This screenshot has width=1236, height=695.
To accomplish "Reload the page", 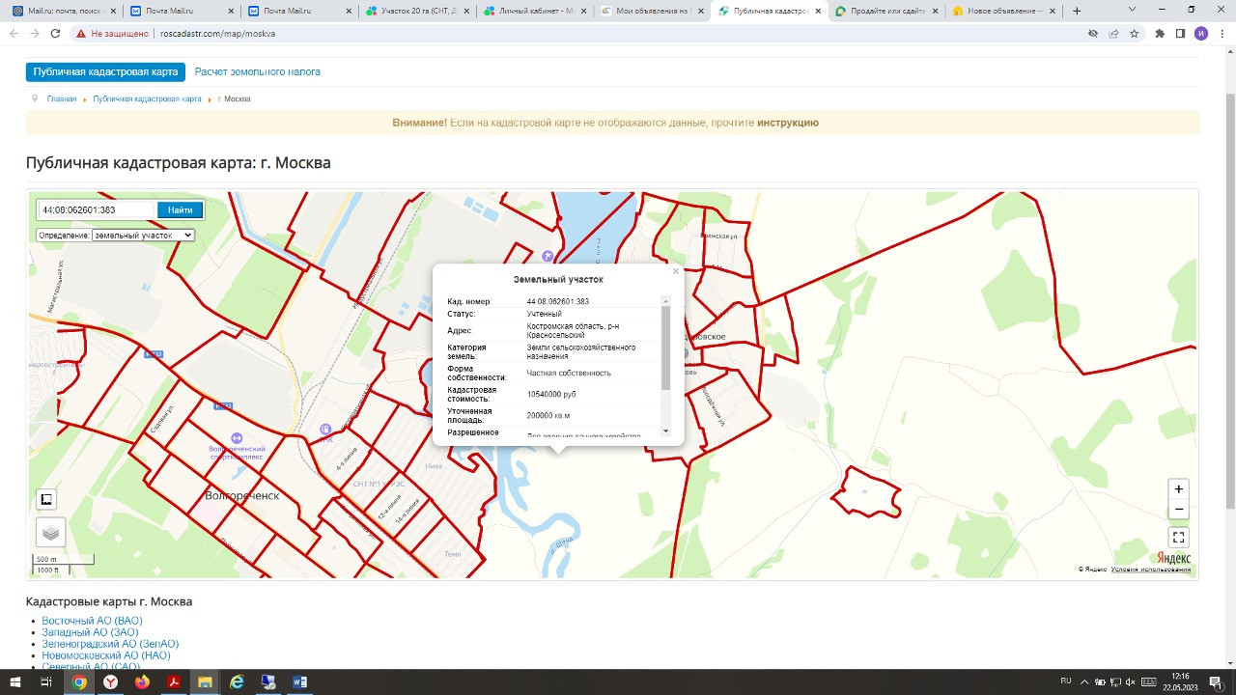I will (x=55, y=33).
